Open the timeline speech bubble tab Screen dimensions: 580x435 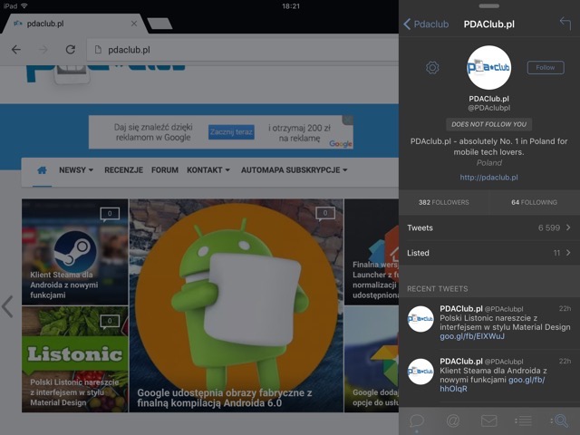pos(417,420)
